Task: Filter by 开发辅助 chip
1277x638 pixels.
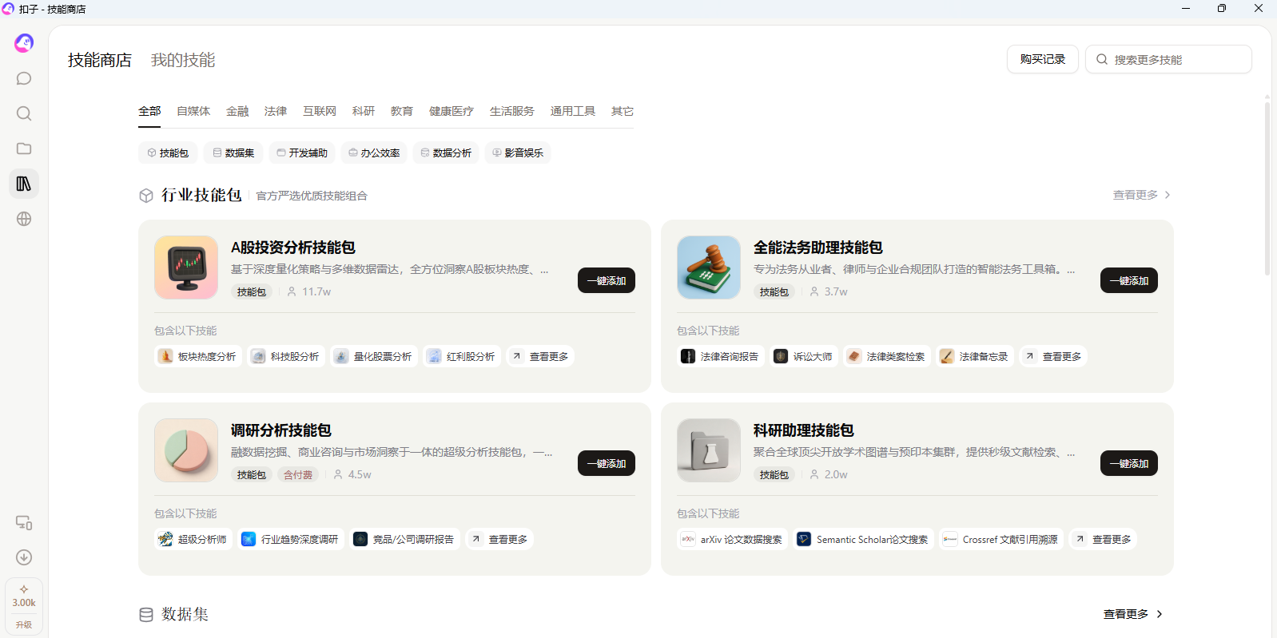Action: point(302,153)
